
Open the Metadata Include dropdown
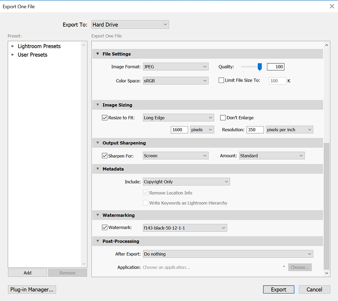(x=186, y=182)
